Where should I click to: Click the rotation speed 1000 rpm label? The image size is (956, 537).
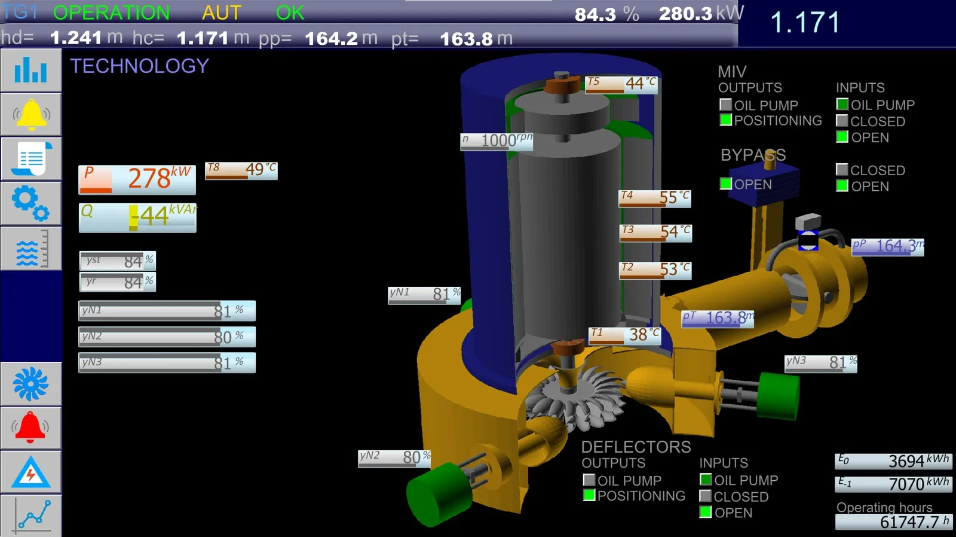497,141
